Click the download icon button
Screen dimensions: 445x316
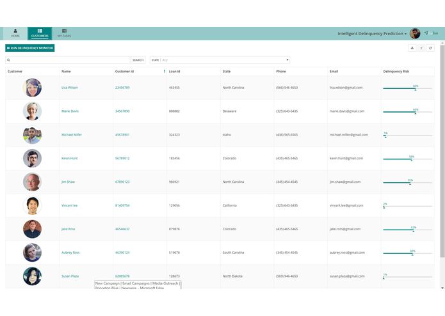click(x=412, y=48)
